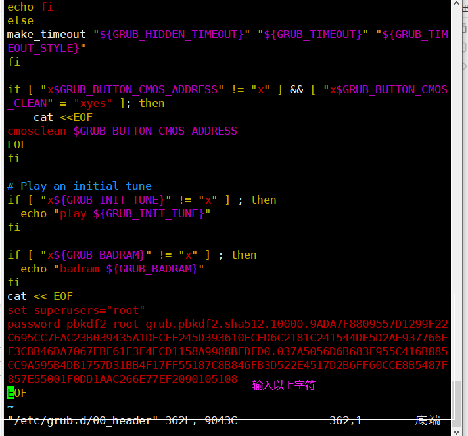Click the 'else' keyword line

point(20,21)
